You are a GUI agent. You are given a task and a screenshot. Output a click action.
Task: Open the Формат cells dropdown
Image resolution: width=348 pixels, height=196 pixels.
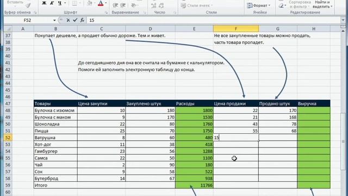coord(258,5)
